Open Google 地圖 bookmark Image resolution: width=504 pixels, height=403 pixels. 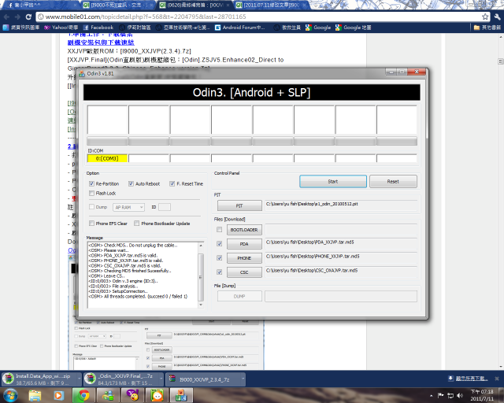(x=354, y=28)
